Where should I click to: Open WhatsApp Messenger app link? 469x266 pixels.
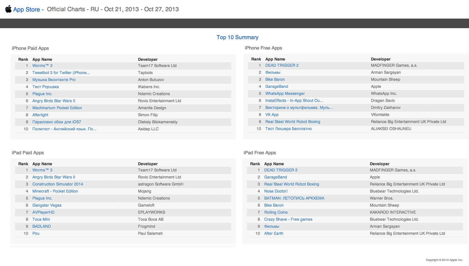[x=285, y=93]
